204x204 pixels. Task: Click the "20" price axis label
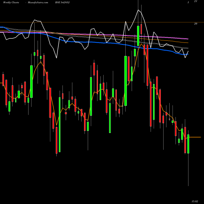pos(195,24)
